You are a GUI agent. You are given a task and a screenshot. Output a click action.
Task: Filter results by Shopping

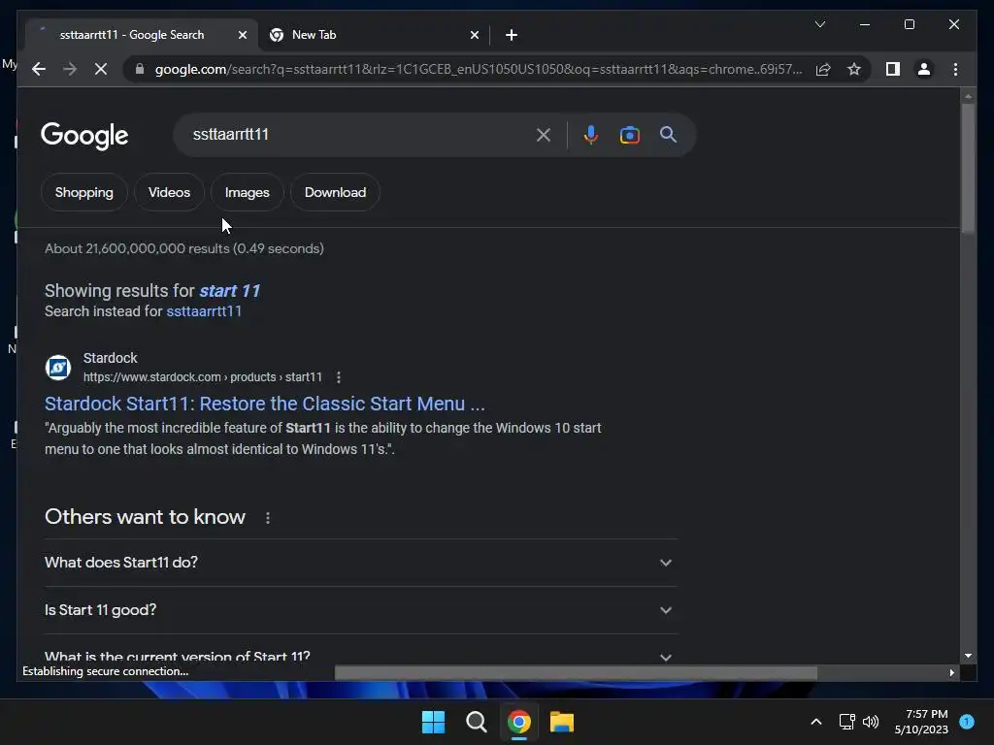84,193
